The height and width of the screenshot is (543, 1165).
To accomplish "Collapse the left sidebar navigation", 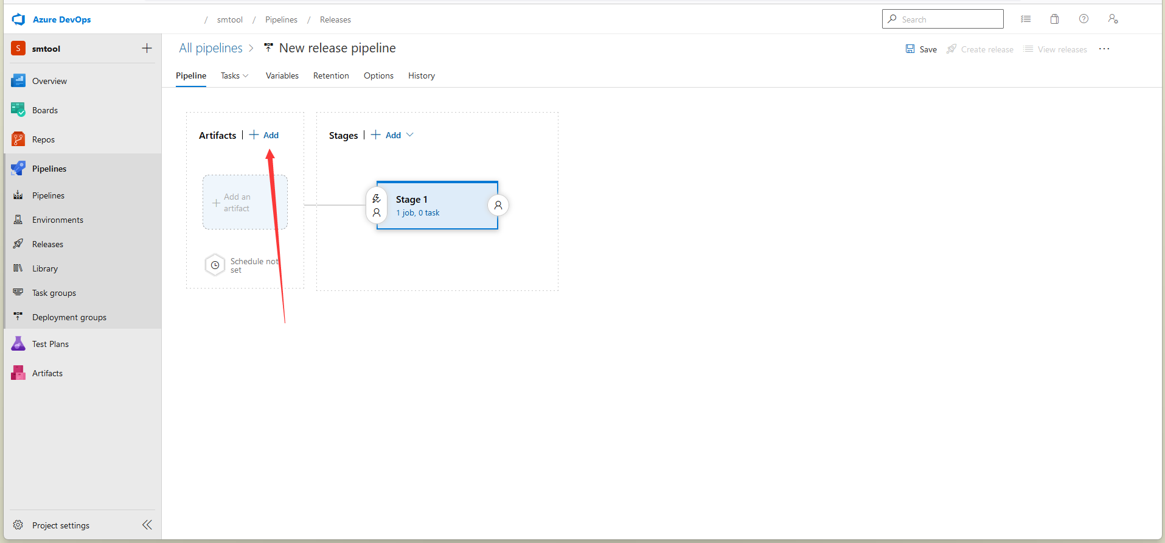I will coord(147,525).
